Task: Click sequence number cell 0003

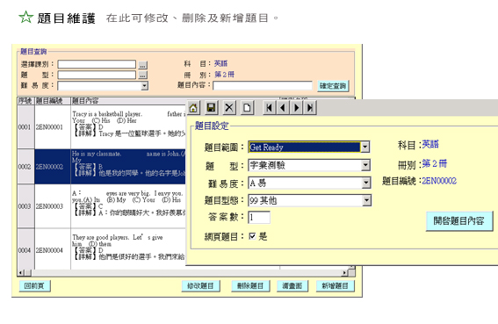Action: click(25, 206)
